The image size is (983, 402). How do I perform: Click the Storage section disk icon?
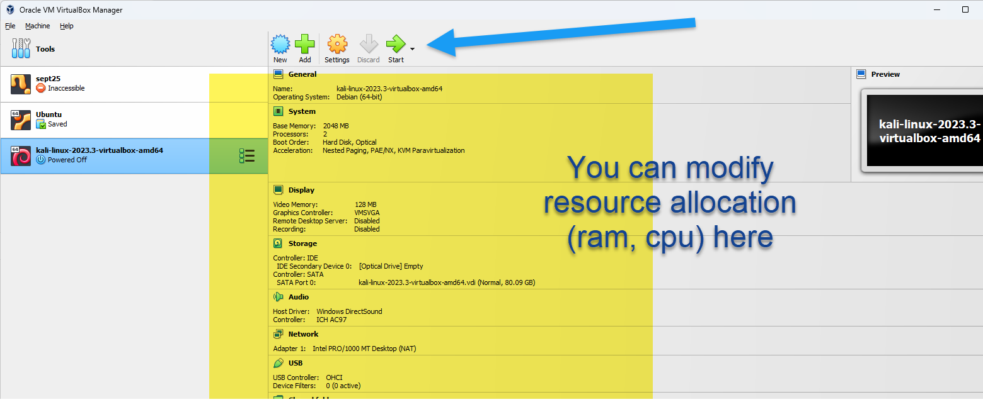tap(279, 243)
